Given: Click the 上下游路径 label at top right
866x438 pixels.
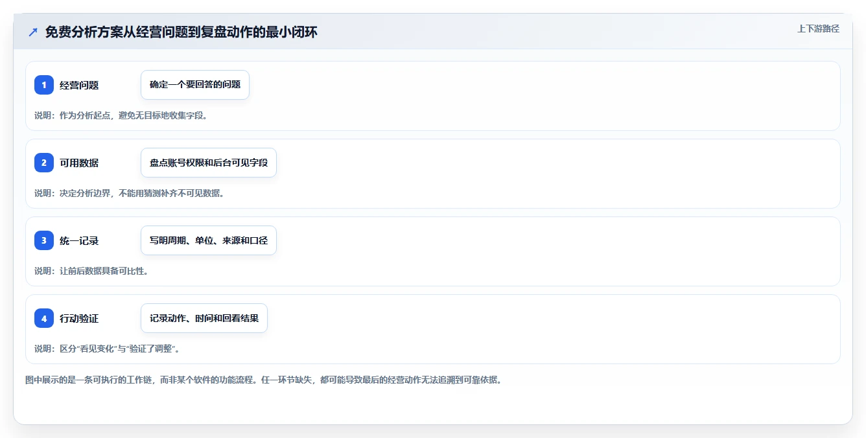Looking at the screenshot, I should 818,29.
